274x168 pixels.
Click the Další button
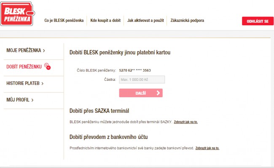(141, 93)
